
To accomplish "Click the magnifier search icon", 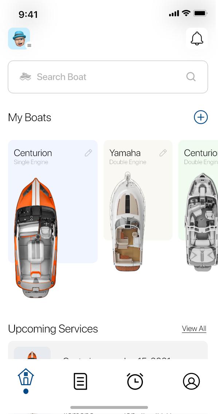I will pos(191,77).
